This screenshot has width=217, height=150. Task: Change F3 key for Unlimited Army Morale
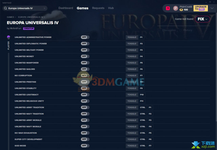150,120
